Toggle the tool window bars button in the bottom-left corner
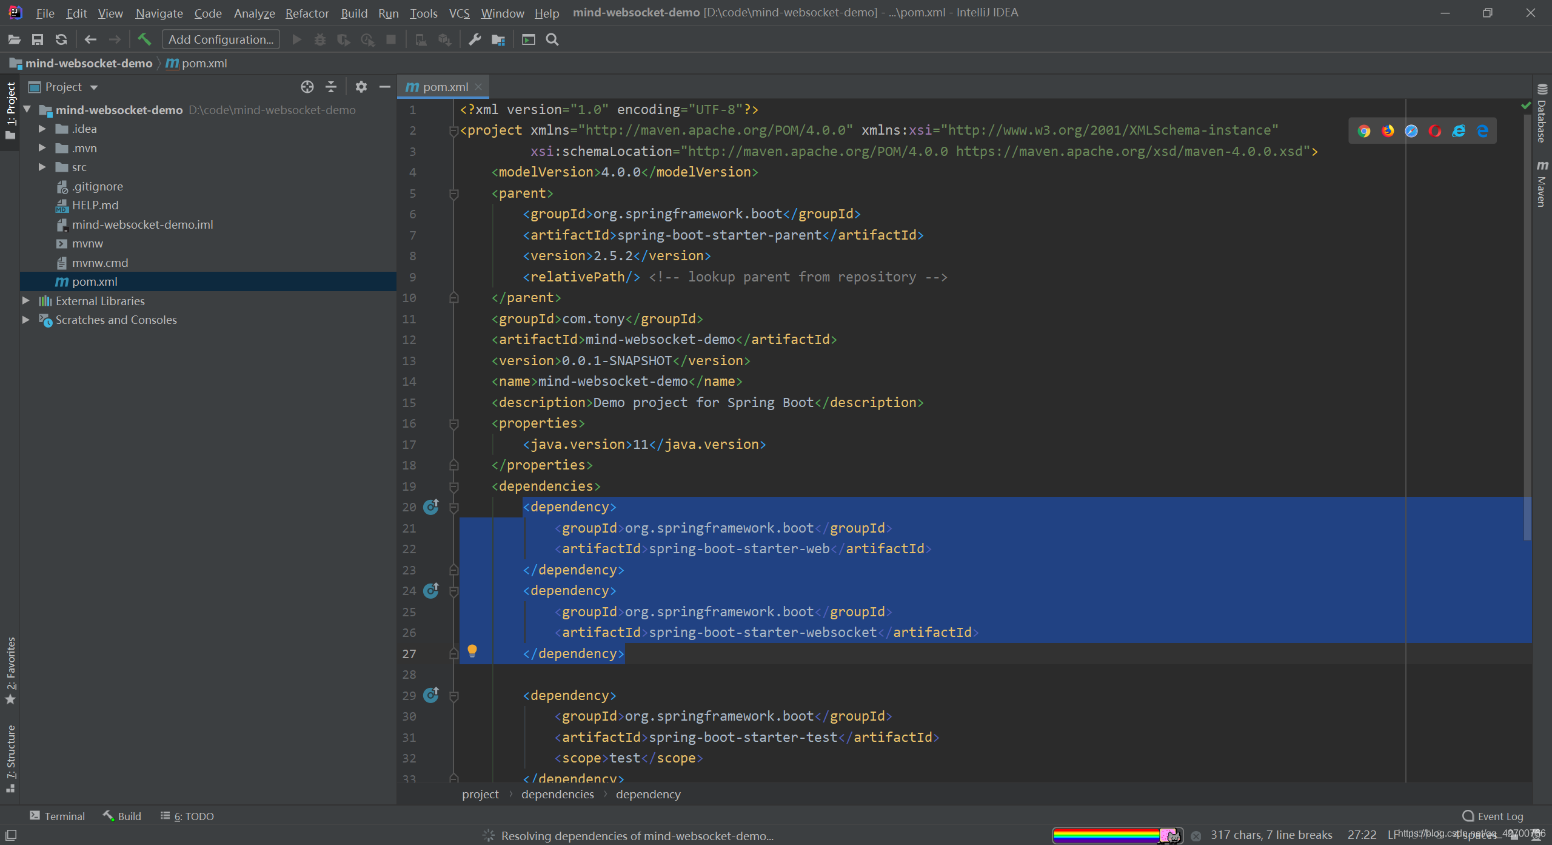Screen dimensions: 1552x845 [11, 835]
